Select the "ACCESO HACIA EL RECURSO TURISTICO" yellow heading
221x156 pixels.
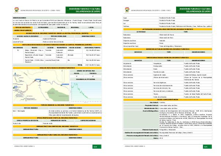tap(57, 33)
